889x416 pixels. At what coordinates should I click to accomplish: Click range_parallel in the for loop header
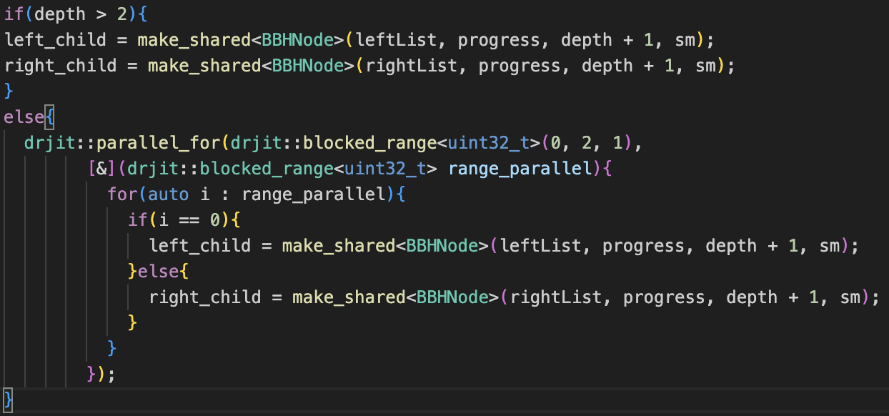point(314,194)
